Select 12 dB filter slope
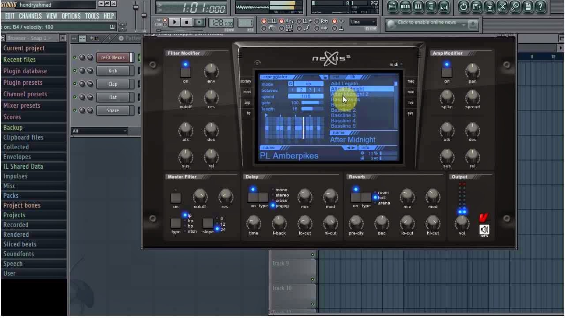 point(221,224)
